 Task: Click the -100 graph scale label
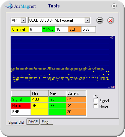112,87
